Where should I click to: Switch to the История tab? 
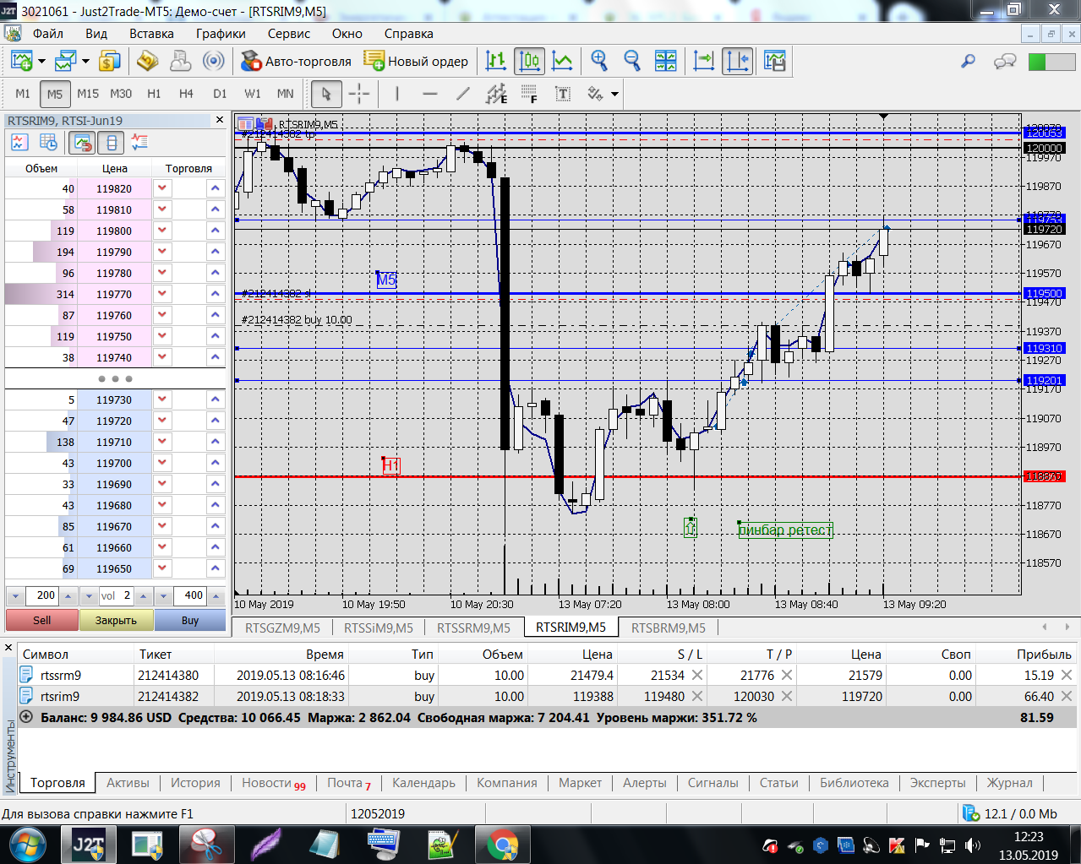[195, 783]
